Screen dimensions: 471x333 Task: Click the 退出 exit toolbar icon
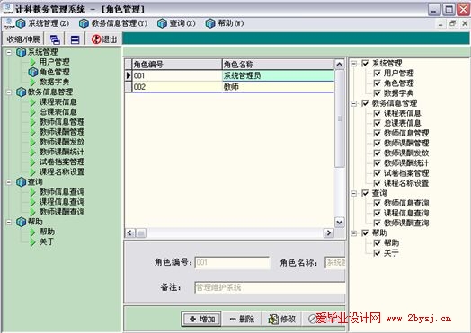96,39
